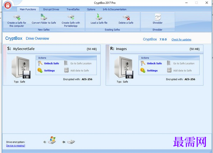Click the Load a Safe file icon
Viewport: 213px width, 153px height.
(x=99, y=17)
